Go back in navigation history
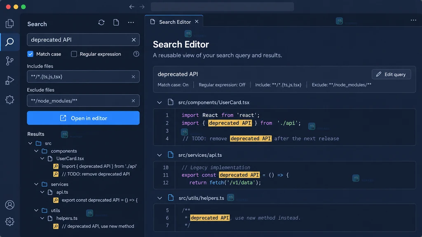422x237 pixels. coord(131,7)
